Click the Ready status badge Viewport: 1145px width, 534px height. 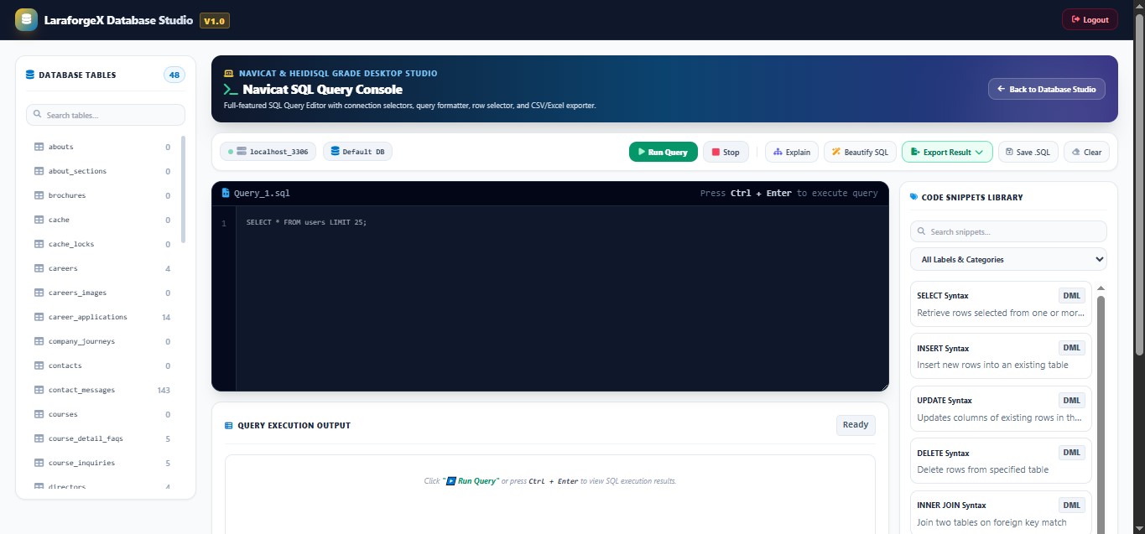click(856, 425)
